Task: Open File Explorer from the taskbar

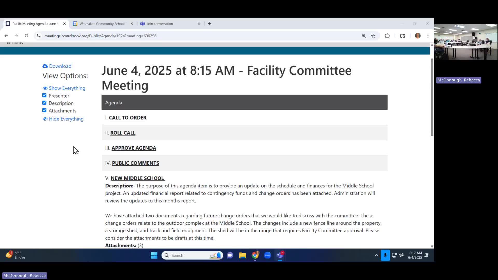Action: tap(243, 255)
